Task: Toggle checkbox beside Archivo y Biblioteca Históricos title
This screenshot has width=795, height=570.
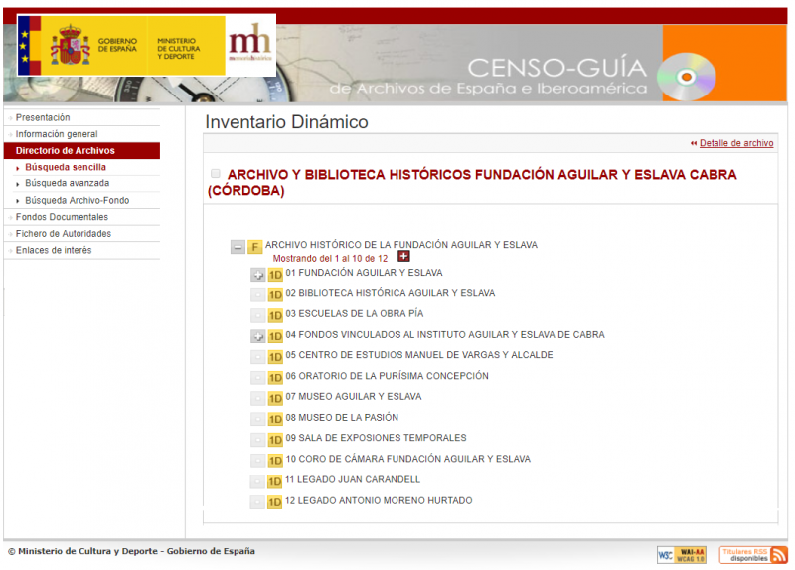Action: point(216,174)
